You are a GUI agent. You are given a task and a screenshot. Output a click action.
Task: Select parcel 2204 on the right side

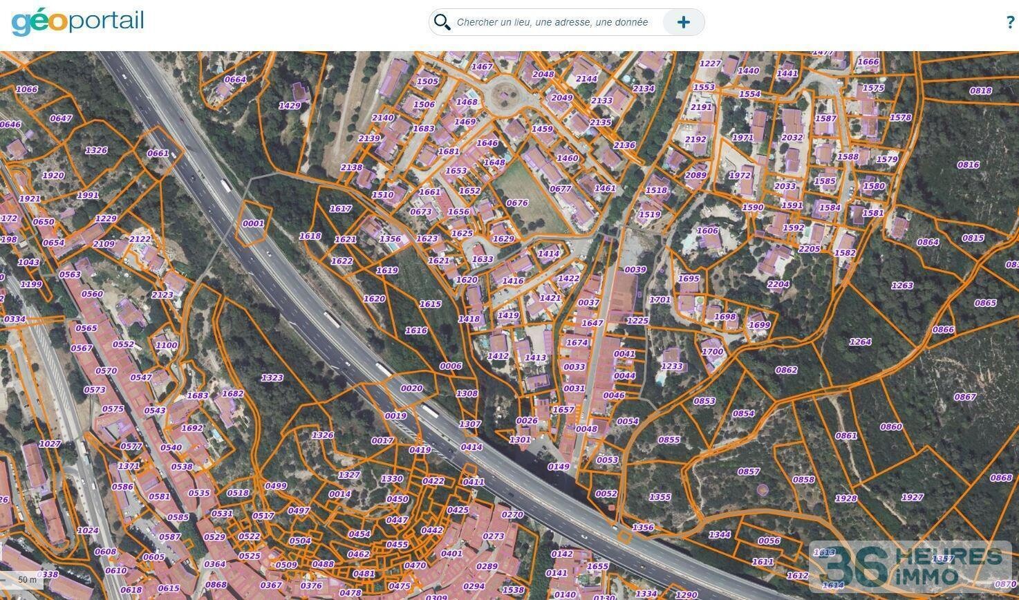(x=780, y=284)
